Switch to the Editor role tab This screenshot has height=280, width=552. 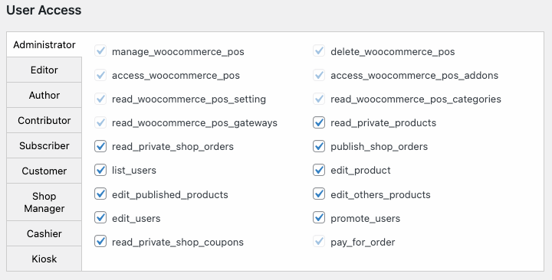click(44, 70)
